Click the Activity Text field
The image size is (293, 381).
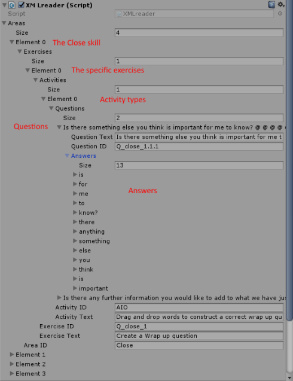(199, 316)
